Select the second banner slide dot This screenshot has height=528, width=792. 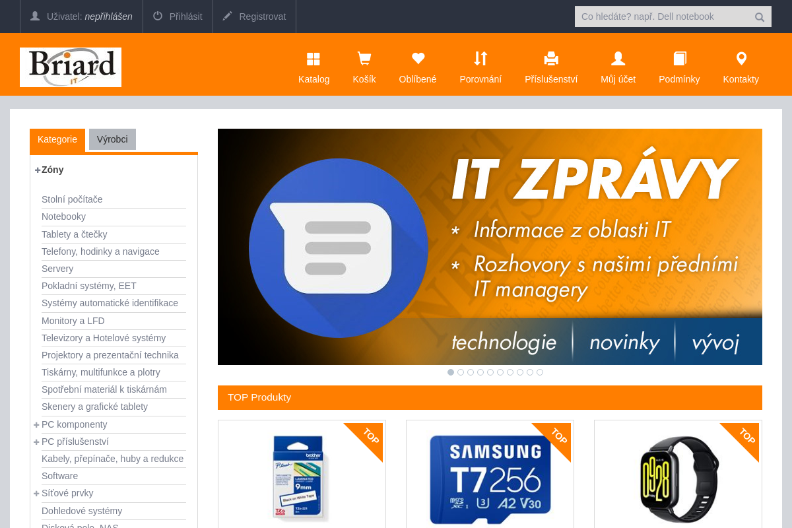(x=461, y=372)
